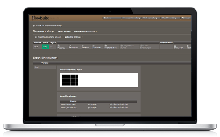Click the bearbeiten pencil icon
220x137 pixels.
[71, 46]
